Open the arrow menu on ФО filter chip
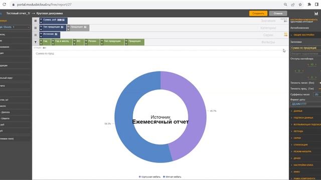Screen dimensions: 321x180 (x=75, y=44)
